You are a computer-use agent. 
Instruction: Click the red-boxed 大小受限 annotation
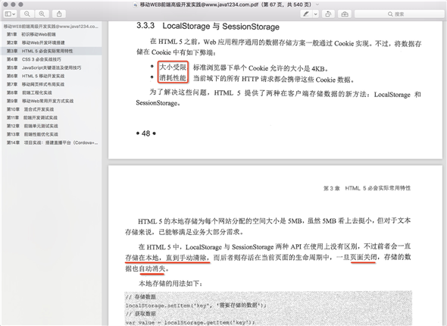pos(173,67)
